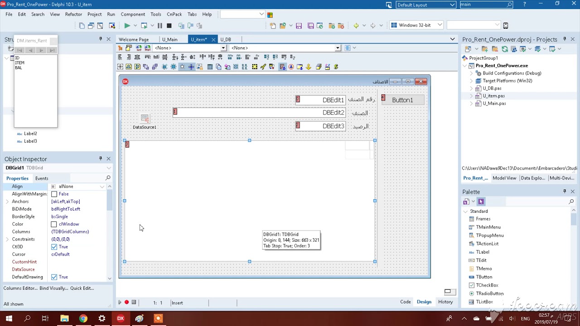Switch to the Code view tab
580x326 pixels.
[406, 302]
